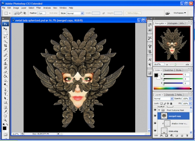Create new adjustment layer

tap(172, 135)
